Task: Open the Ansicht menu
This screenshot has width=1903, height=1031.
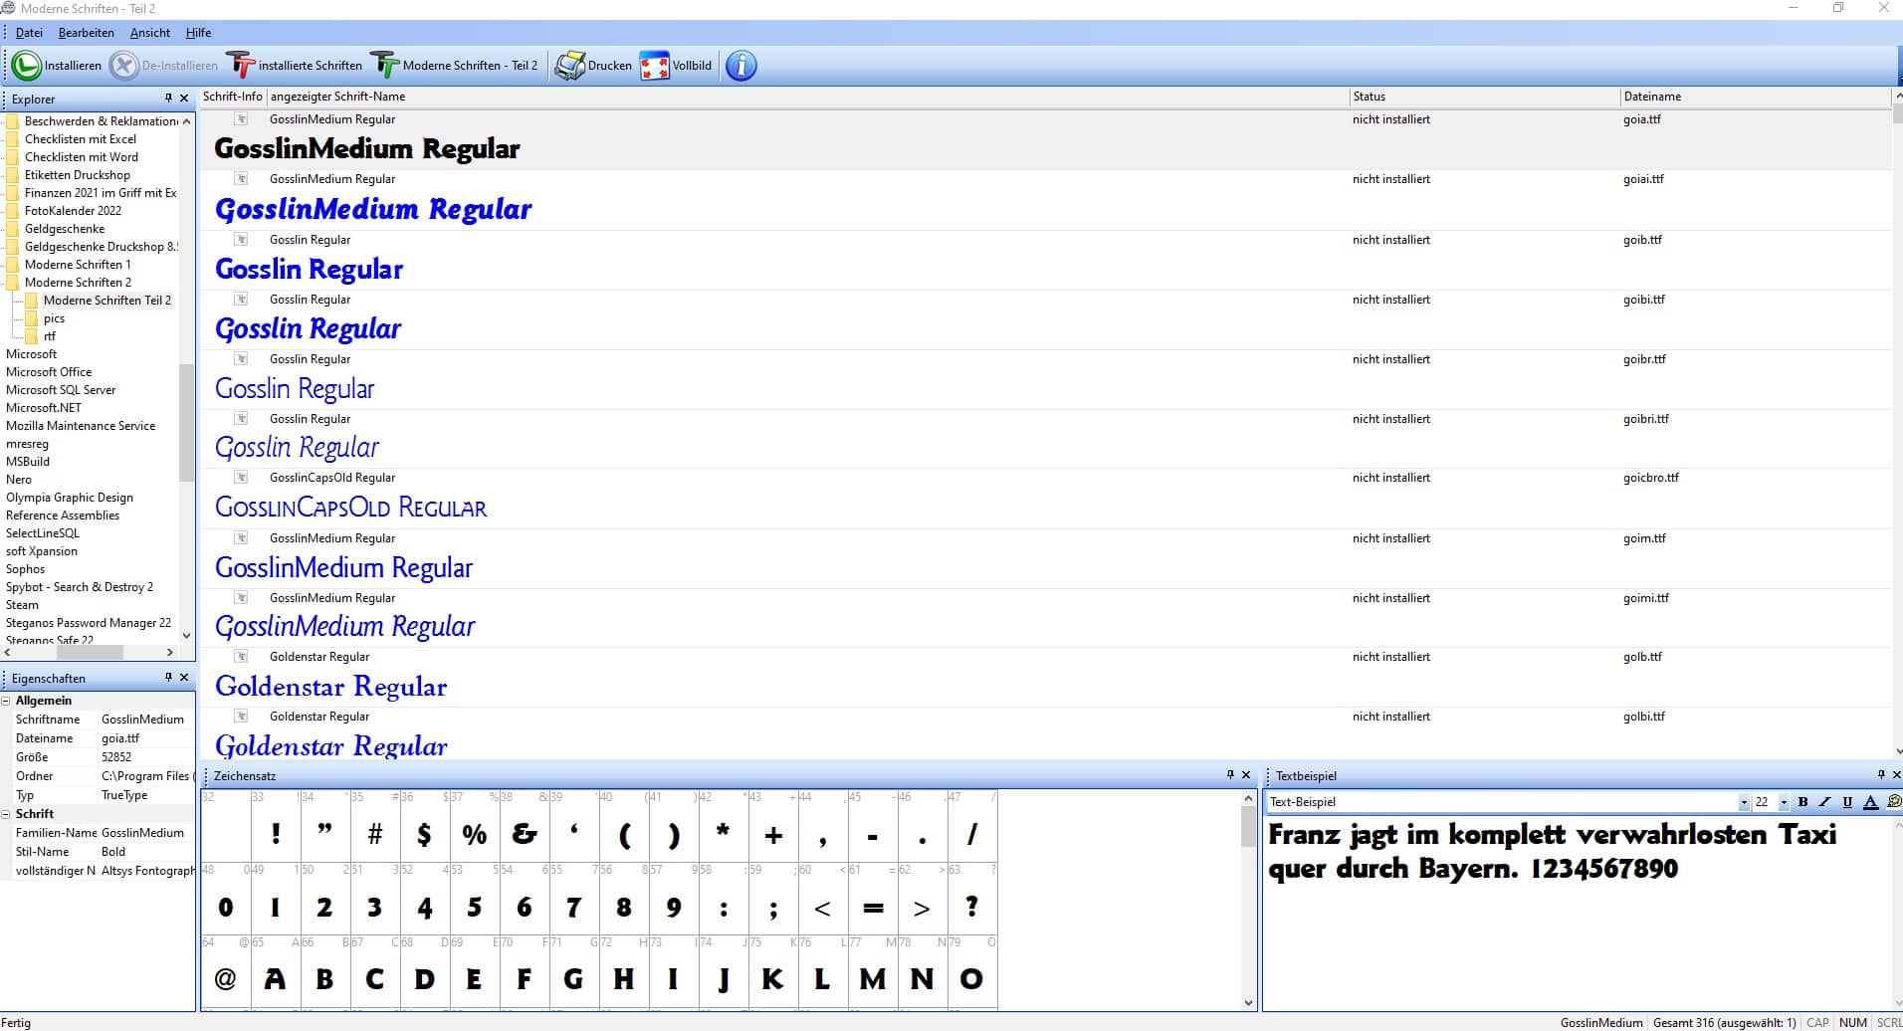Action: (x=149, y=33)
